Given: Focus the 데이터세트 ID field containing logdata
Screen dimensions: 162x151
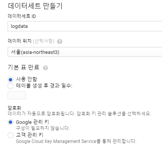Looking at the screenshot, I should [x=85, y=26].
